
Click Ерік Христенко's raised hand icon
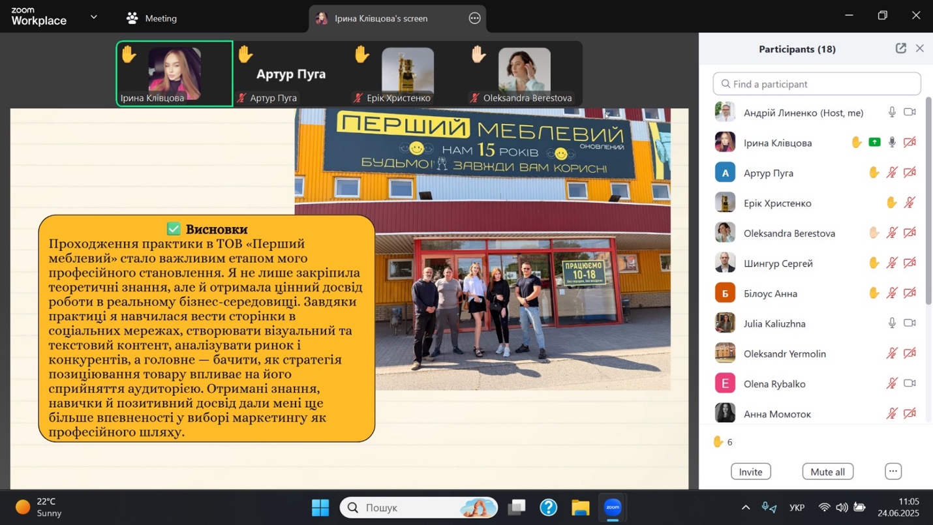892,203
